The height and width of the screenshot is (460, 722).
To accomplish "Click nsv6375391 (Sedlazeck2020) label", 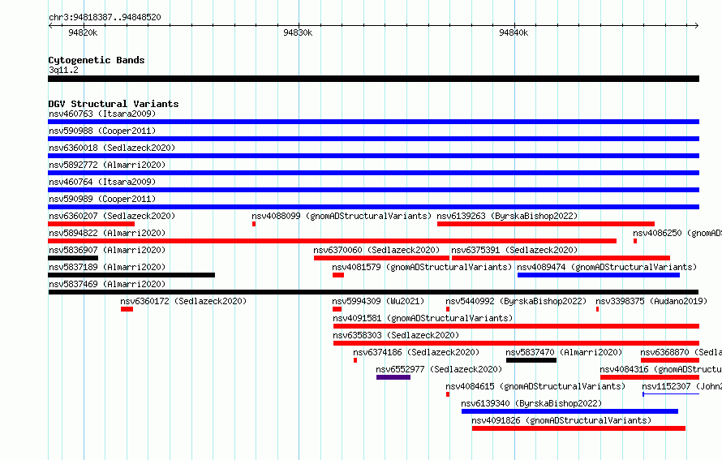I will point(514,250).
